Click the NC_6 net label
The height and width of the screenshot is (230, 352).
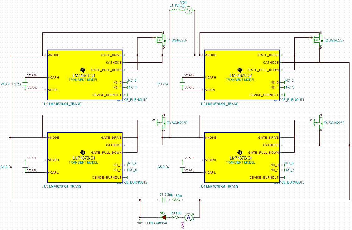[x=289, y=163]
